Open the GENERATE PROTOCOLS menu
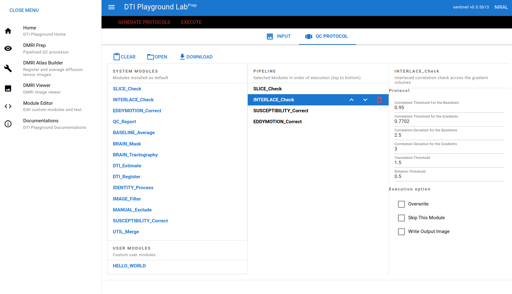 point(144,22)
